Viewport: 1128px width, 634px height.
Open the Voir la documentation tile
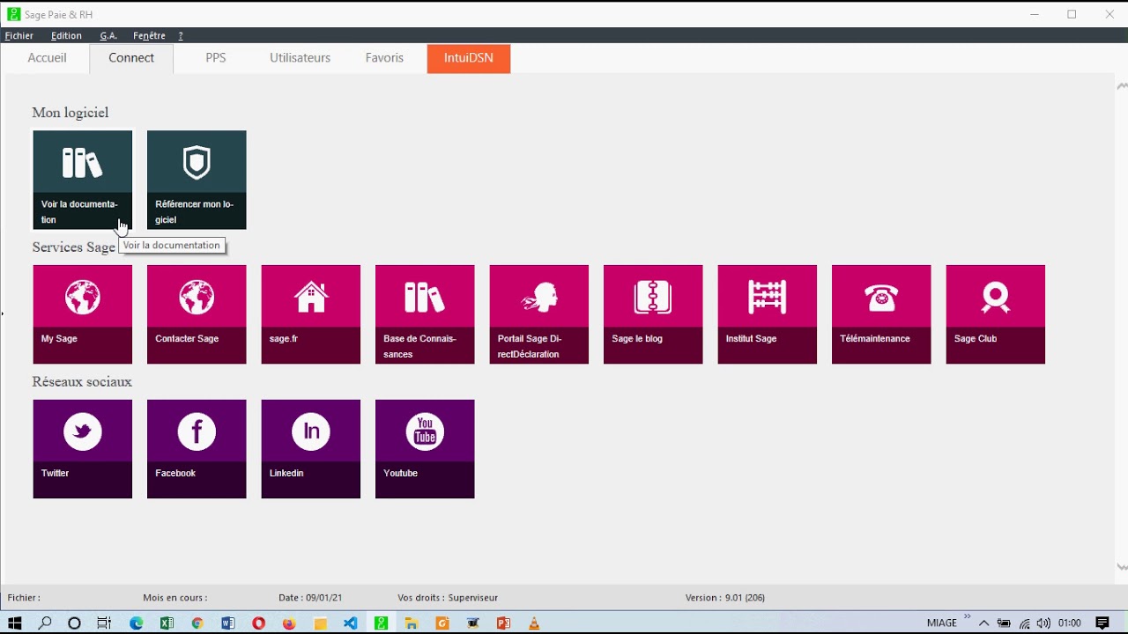point(83,180)
